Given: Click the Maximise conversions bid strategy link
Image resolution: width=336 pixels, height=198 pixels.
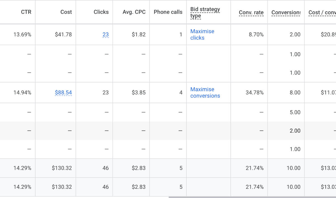Looking at the screenshot, I should [205, 93].
